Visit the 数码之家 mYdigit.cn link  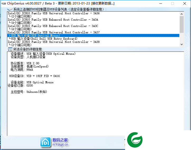pyautogui.click(x=60, y=142)
